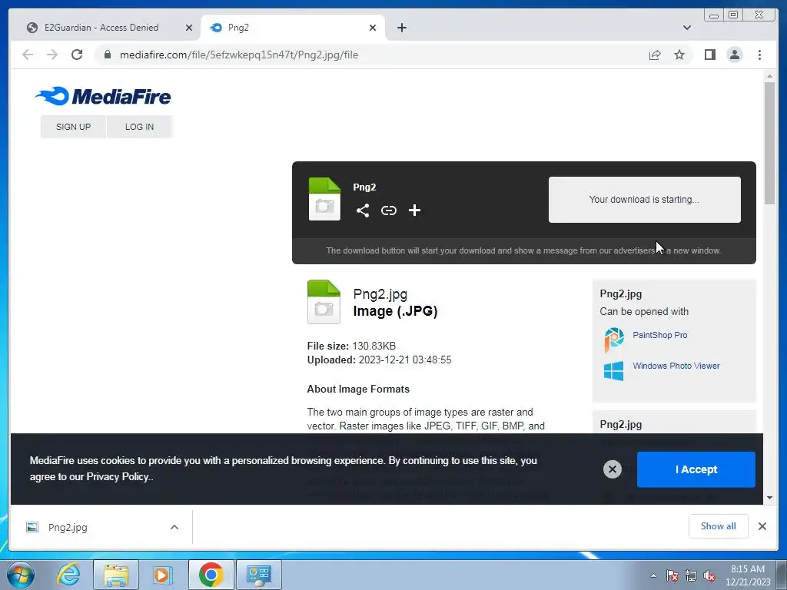This screenshot has width=787, height=590.
Task: Click the Windows Photo Viewer icon
Action: tap(614, 371)
